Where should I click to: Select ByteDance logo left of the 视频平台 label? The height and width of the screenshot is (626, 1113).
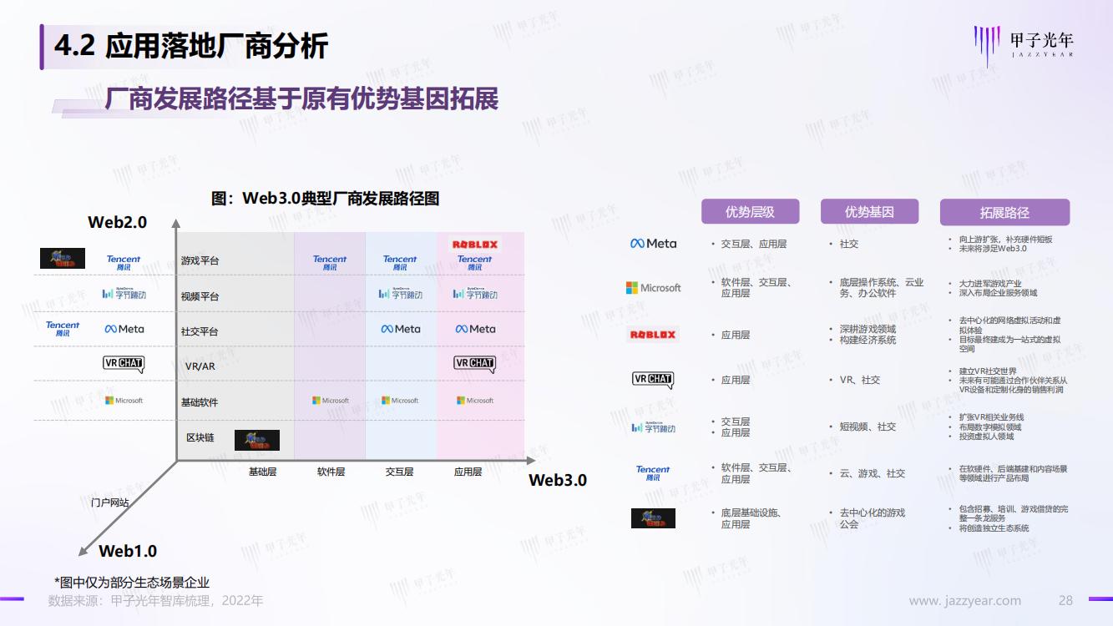[x=124, y=294]
